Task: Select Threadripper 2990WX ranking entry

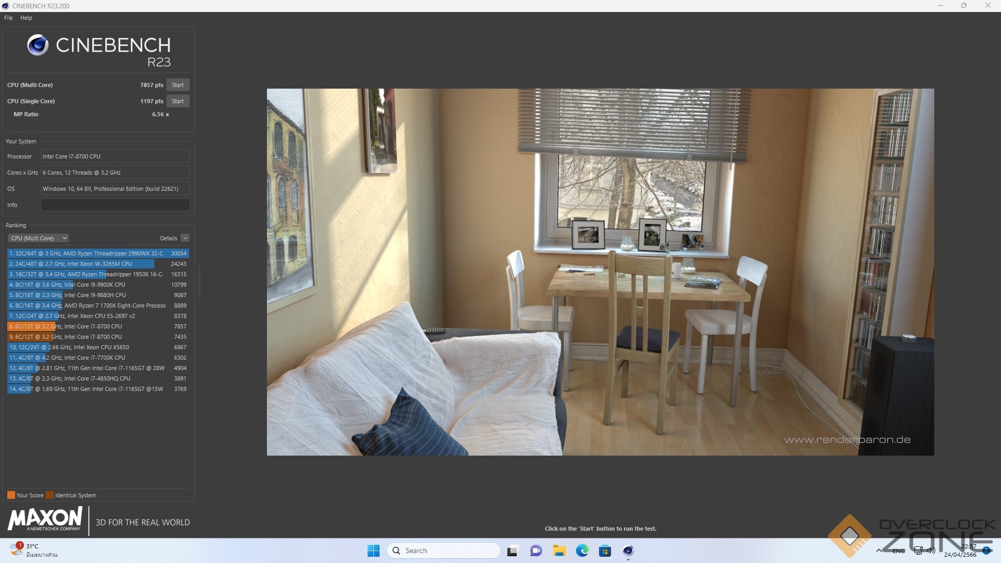Action: click(x=98, y=253)
